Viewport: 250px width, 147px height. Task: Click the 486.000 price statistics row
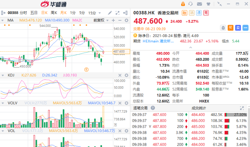[219, 121]
